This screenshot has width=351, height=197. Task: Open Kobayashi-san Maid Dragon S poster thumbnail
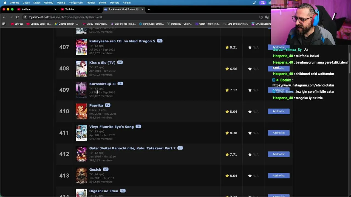tap(81, 47)
